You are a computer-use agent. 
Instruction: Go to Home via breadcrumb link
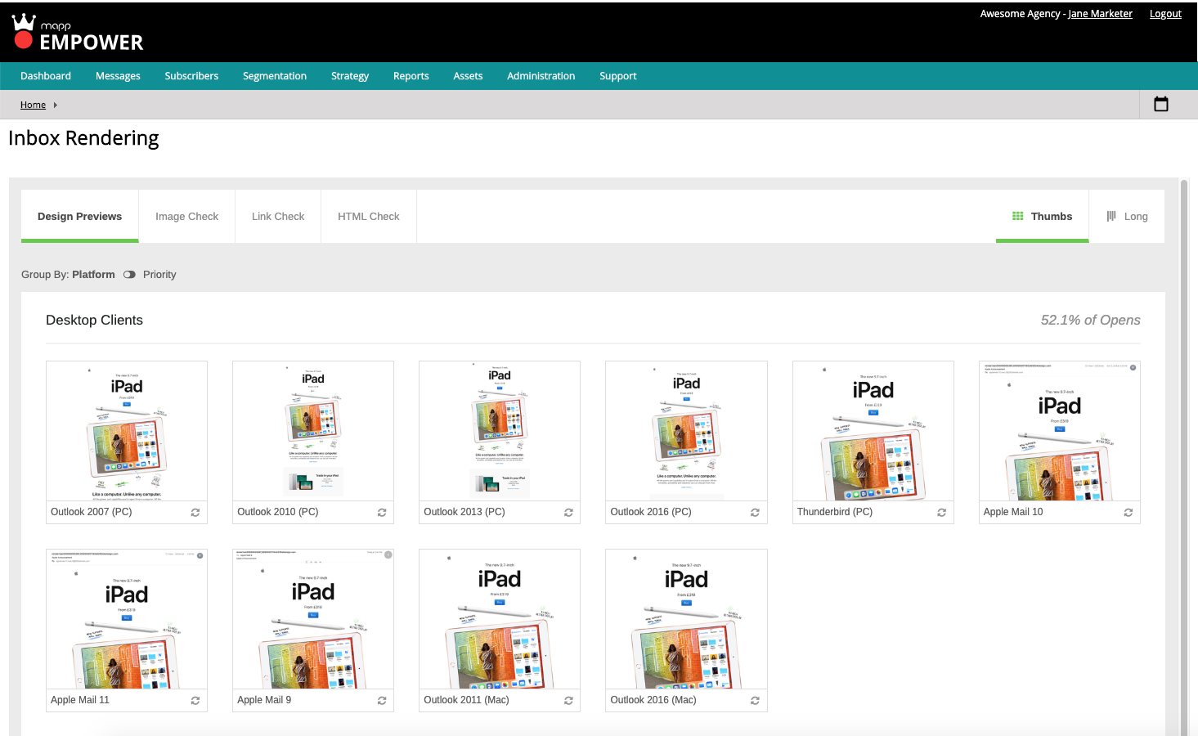click(33, 105)
